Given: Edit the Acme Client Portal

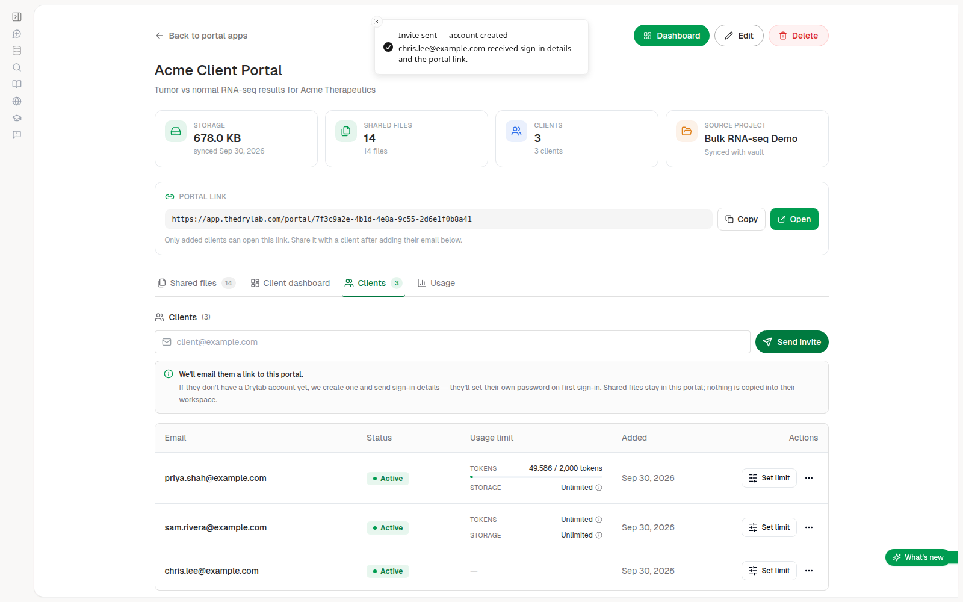Looking at the screenshot, I should 739,36.
